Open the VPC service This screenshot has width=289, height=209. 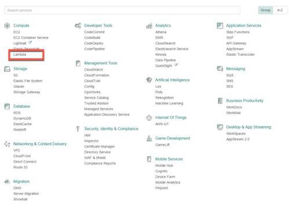pos(17,150)
